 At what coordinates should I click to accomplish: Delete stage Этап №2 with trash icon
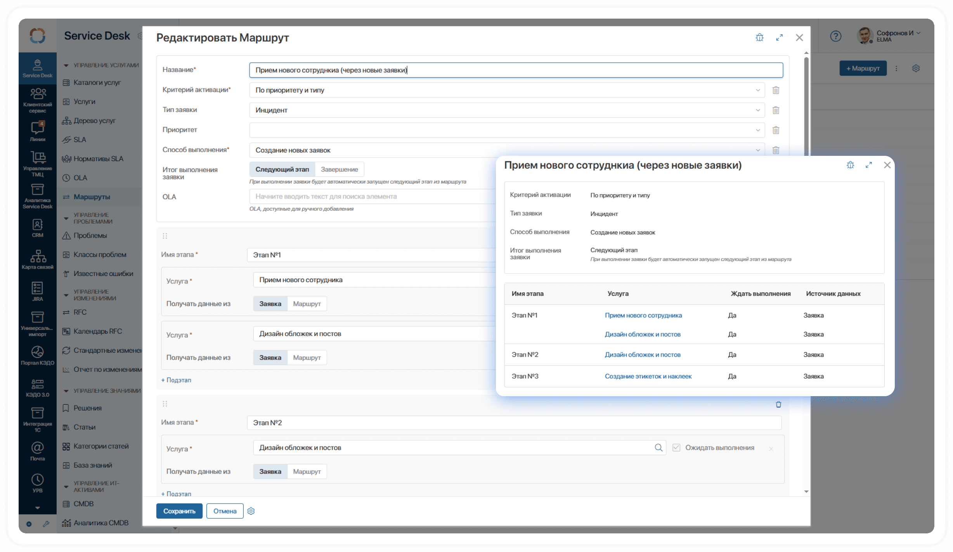778,404
